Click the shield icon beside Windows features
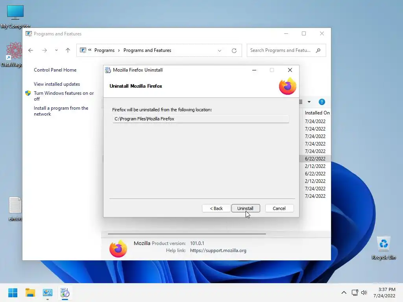The height and width of the screenshot is (302, 403). click(x=28, y=93)
